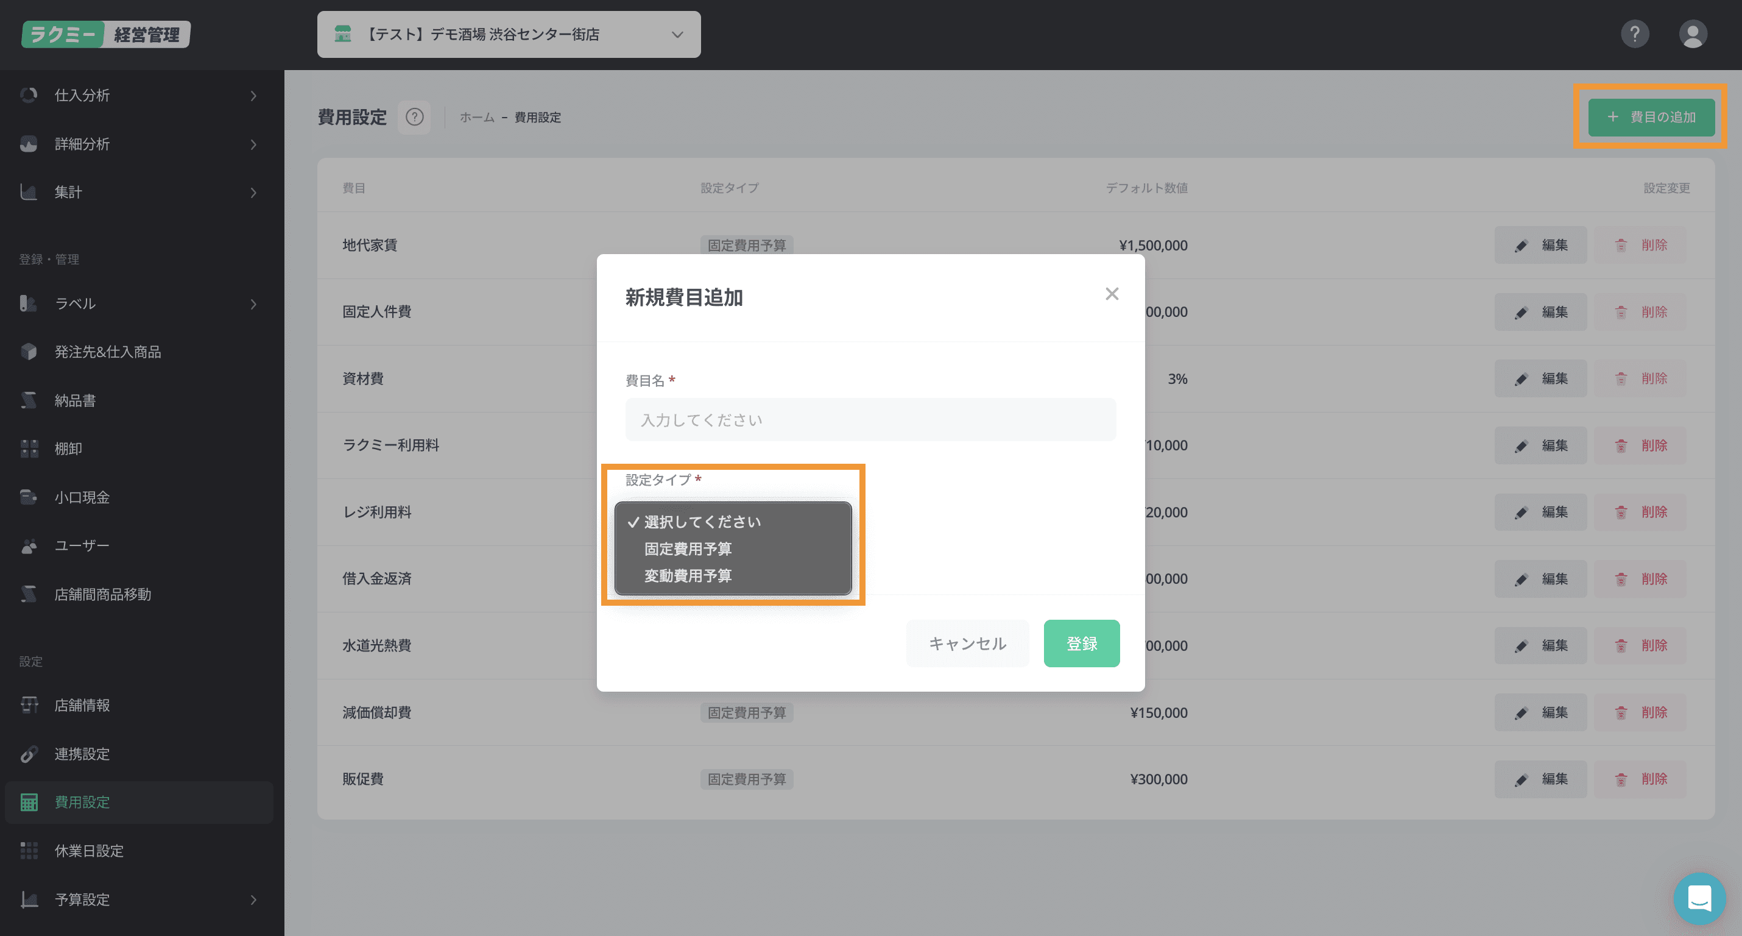
Task: Click the 納品書 sidebar icon
Action: click(x=29, y=400)
